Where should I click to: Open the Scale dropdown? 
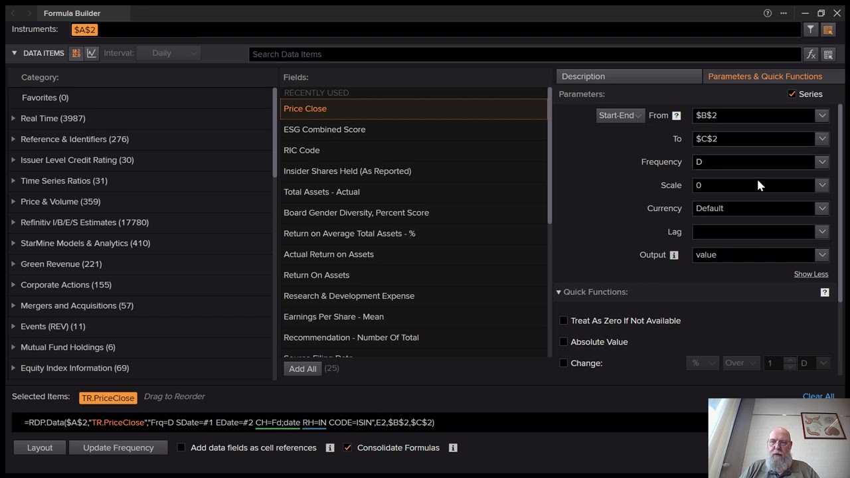coord(822,185)
